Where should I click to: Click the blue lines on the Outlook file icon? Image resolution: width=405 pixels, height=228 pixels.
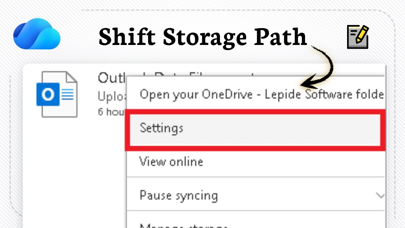pyautogui.click(x=67, y=94)
